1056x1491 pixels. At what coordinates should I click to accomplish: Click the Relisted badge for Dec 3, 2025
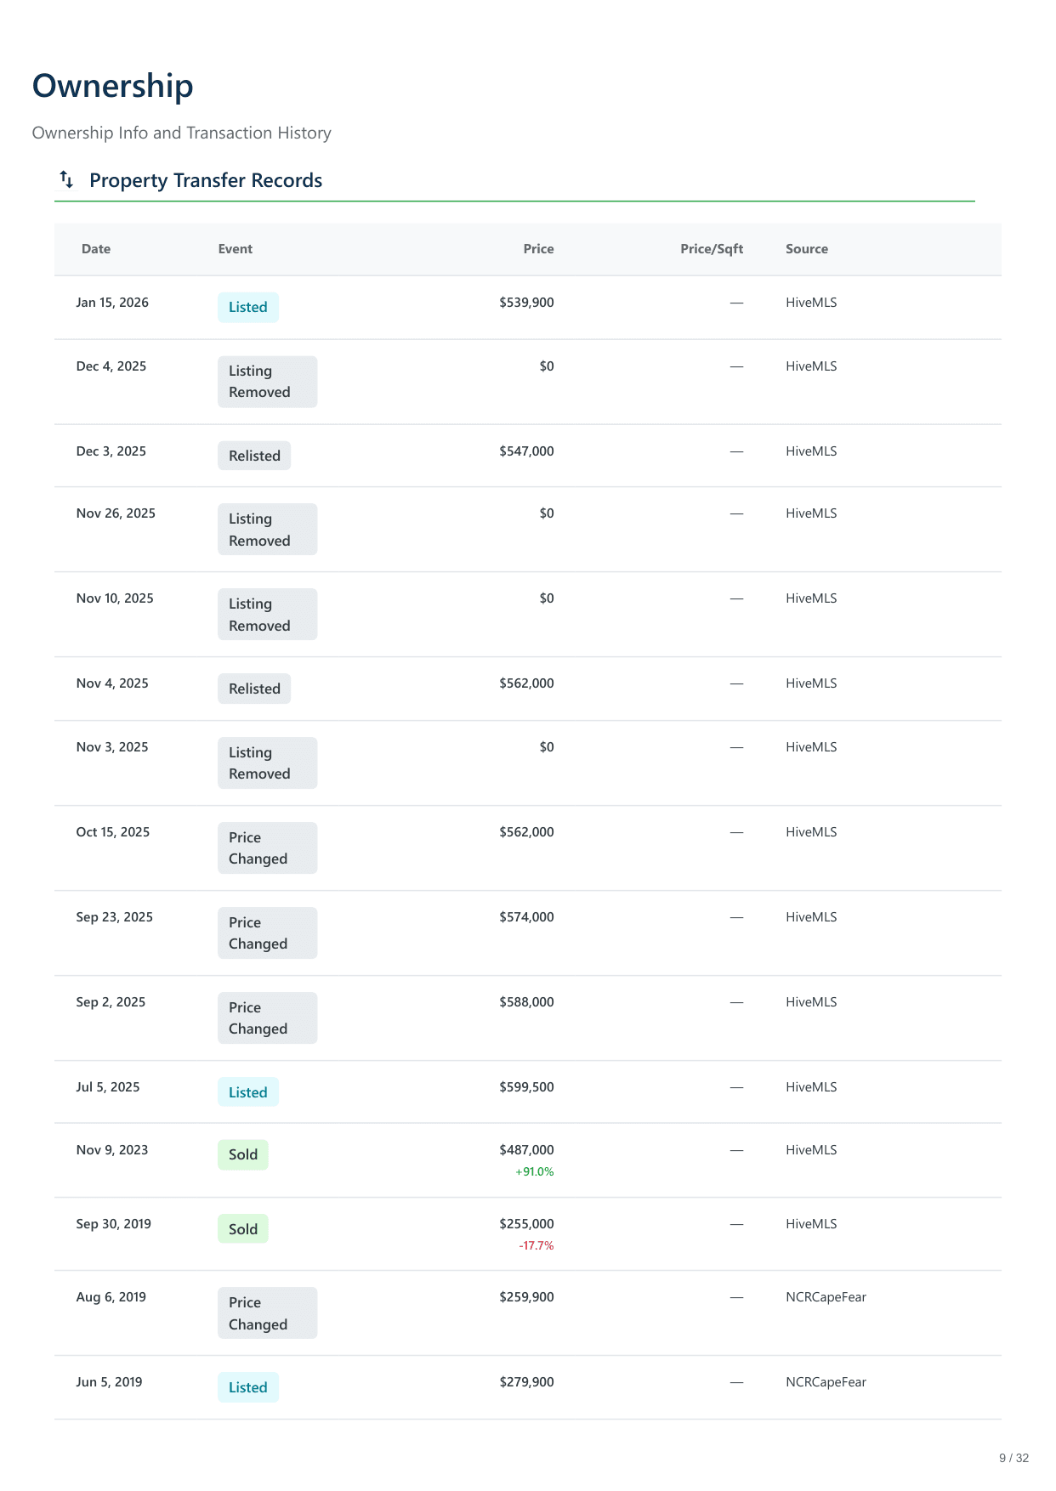[x=254, y=456]
